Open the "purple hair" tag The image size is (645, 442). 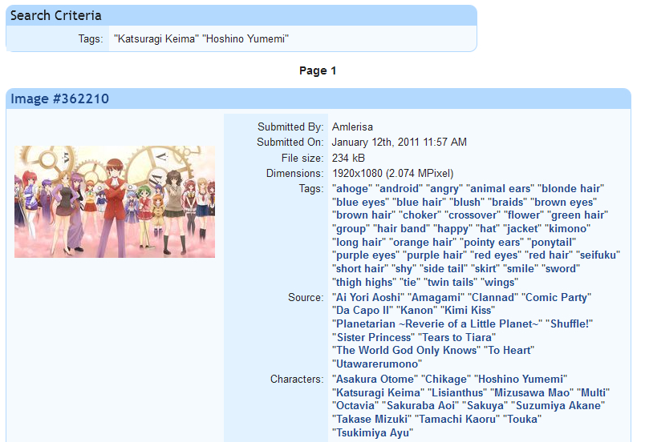coord(435,255)
